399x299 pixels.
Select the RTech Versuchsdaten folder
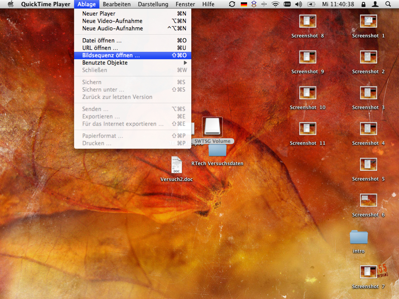click(217, 150)
